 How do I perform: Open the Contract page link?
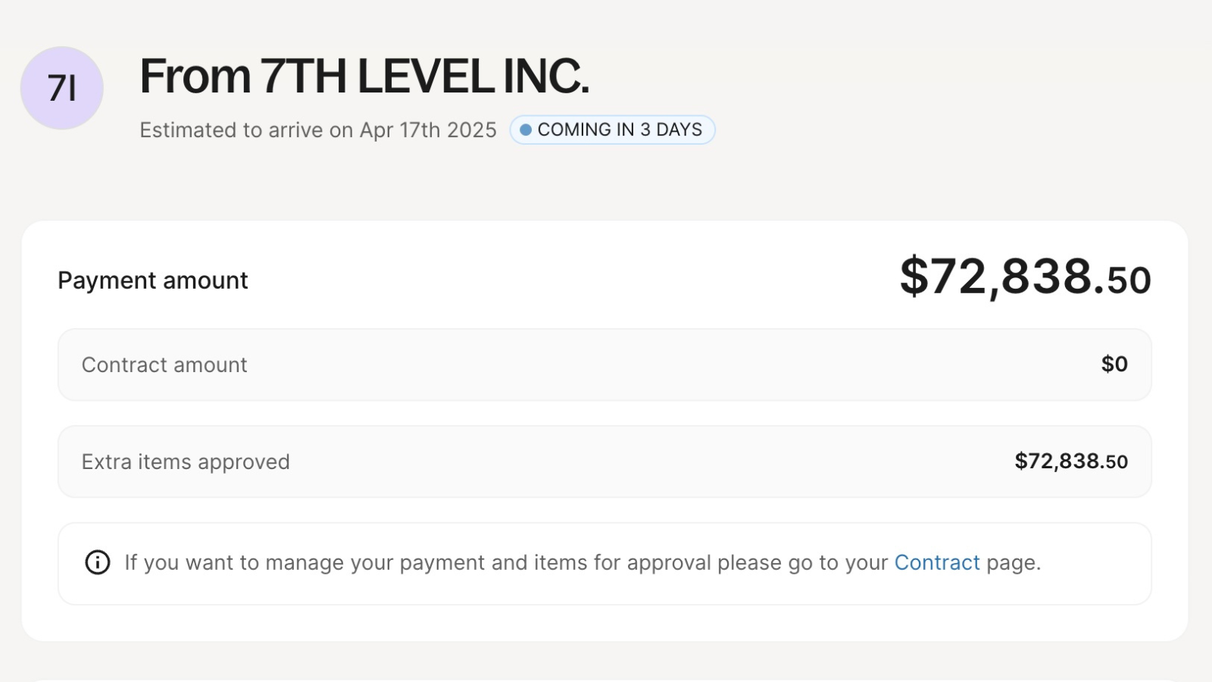coord(937,562)
